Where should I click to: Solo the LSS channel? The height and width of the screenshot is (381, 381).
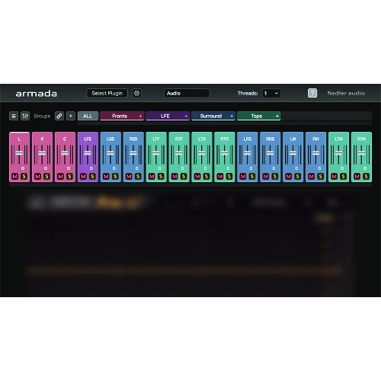click(115, 176)
